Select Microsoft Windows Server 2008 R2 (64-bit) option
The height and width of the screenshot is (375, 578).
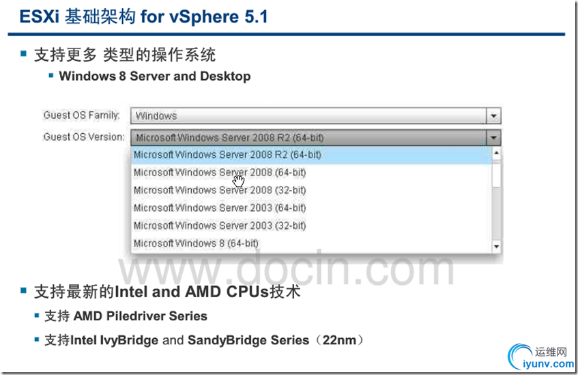311,155
